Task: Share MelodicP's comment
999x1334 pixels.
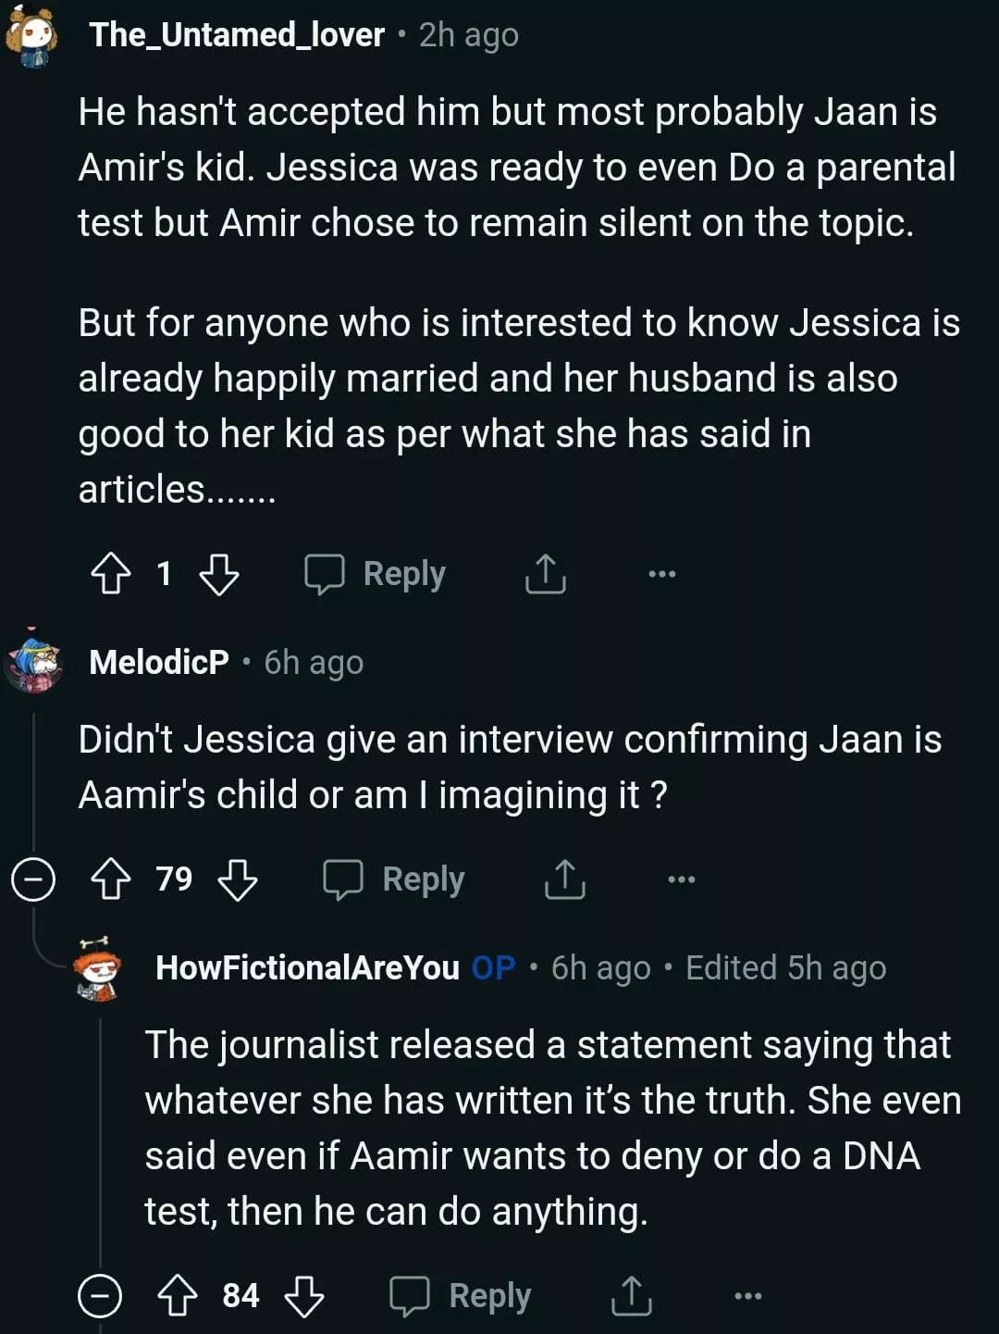Action: pyautogui.click(x=564, y=879)
